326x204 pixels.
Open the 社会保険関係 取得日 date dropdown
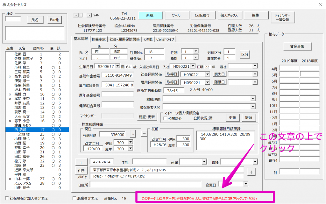(208, 74)
